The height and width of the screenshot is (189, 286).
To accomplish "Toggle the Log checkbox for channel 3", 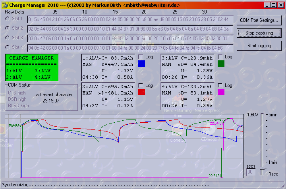I will click(x=220, y=57).
